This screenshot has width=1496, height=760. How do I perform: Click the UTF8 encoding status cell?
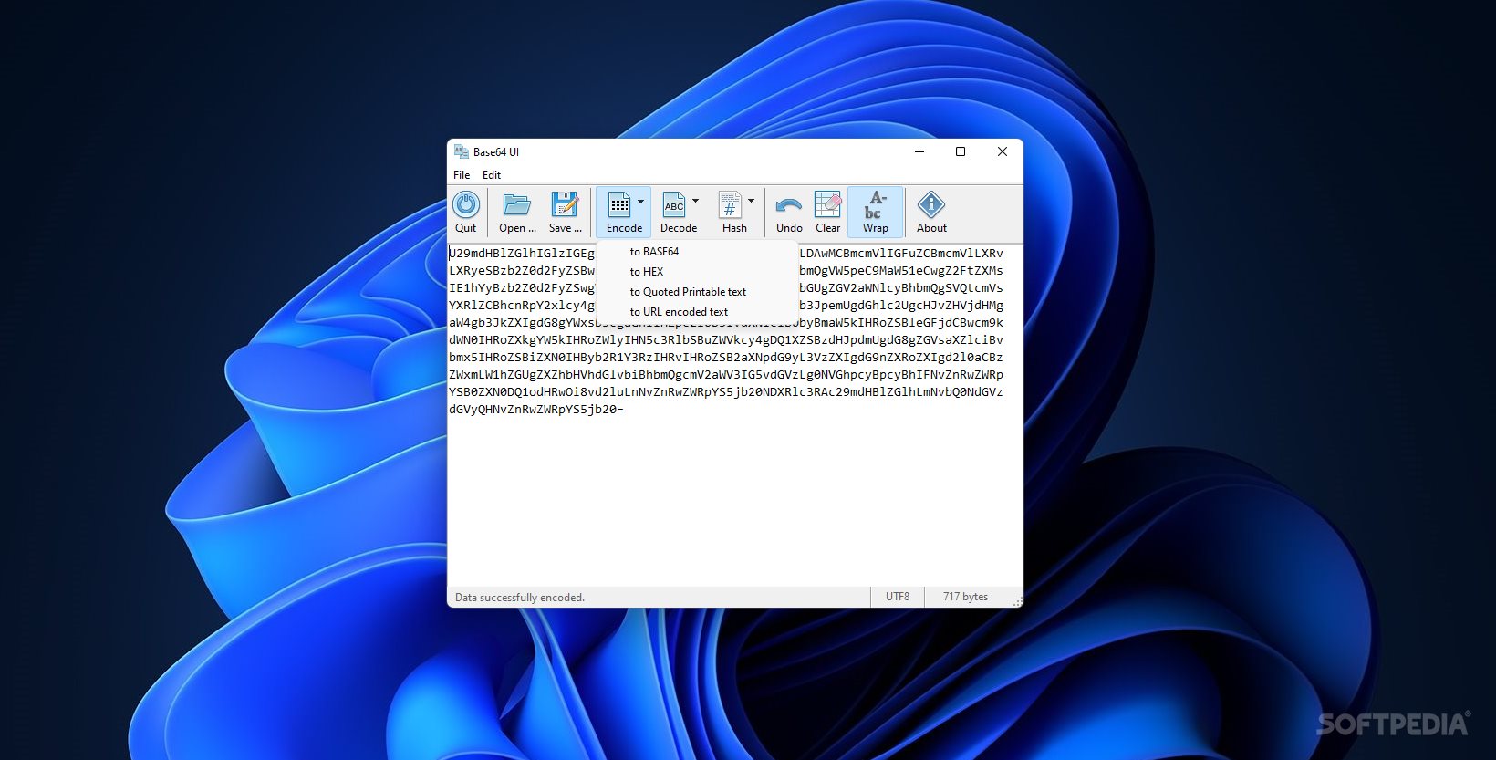[898, 597]
